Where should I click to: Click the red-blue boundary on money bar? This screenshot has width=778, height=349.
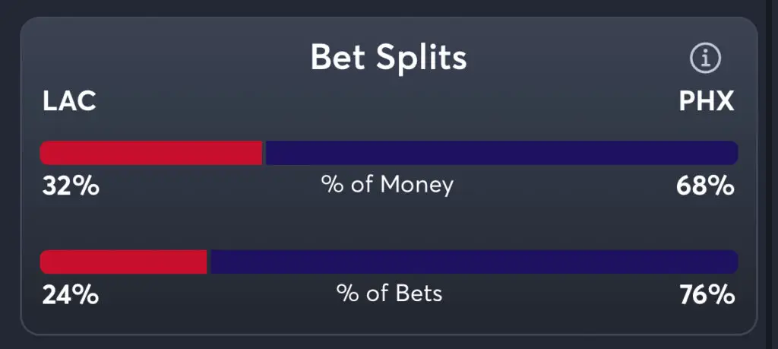point(263,153)
